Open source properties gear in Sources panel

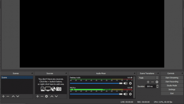point(46,96)
